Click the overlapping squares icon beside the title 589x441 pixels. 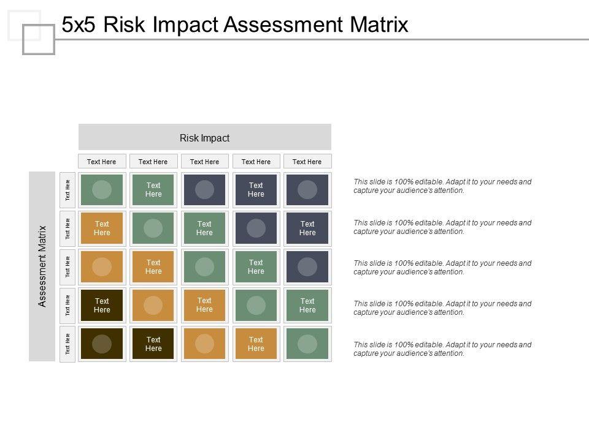click(x=31, y=32)
